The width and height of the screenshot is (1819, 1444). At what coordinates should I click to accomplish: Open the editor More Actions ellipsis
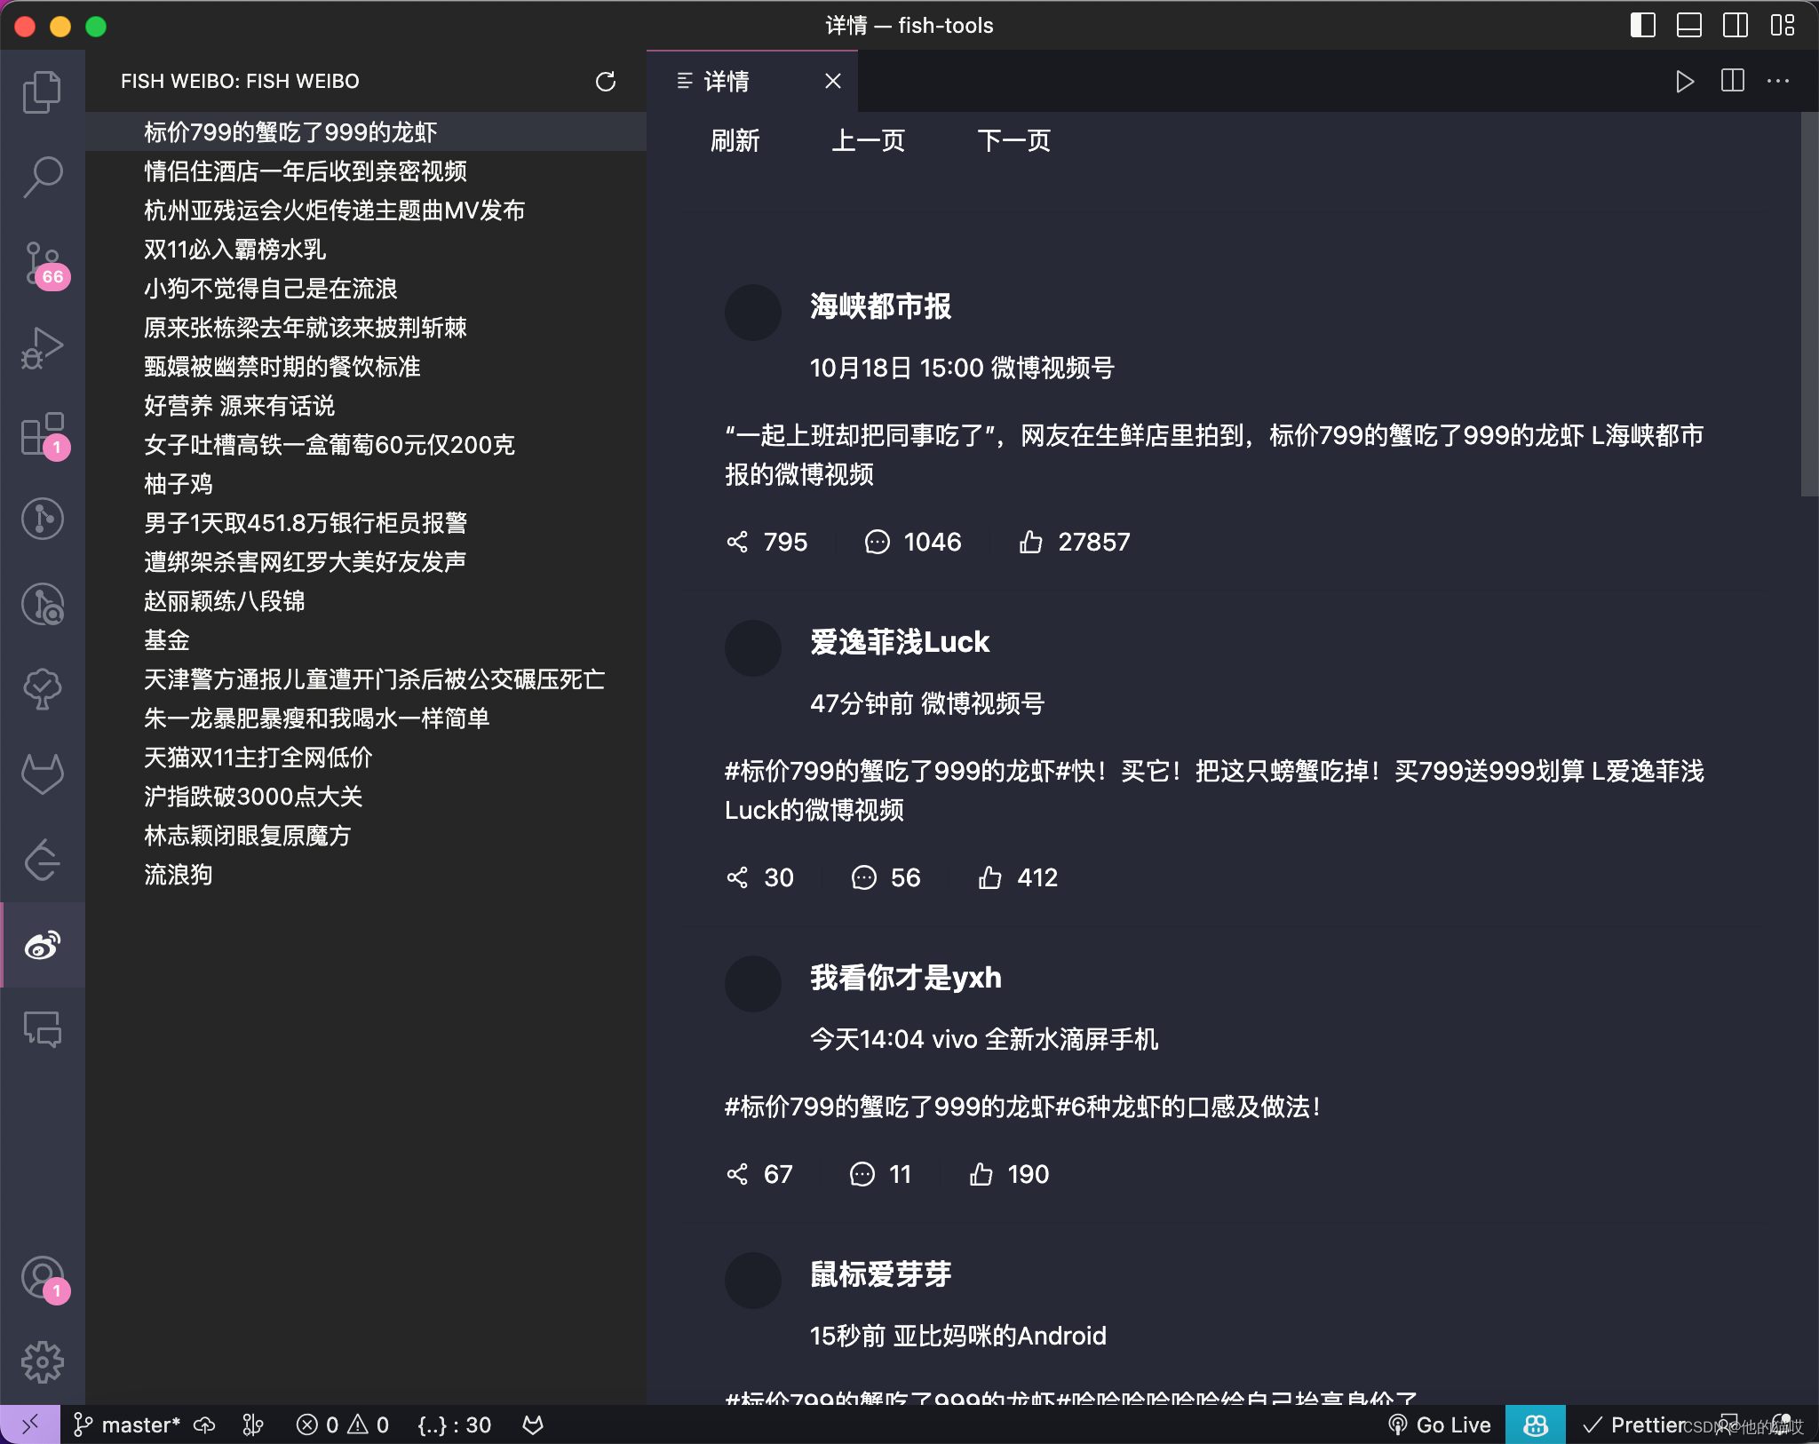click(1778, 82)
